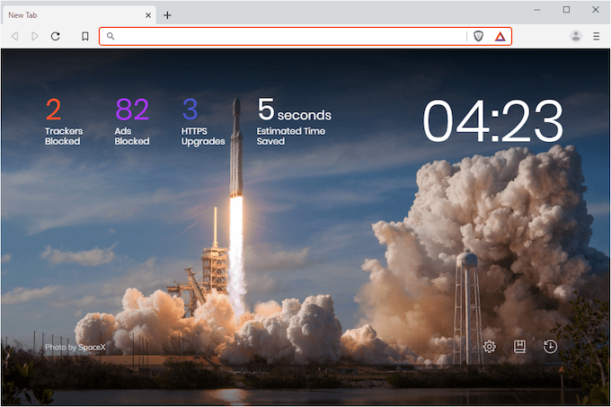This screenshot has height=407, width=611.
Task: Click the search magnifier in the address bar
Action: coord(111,36)
